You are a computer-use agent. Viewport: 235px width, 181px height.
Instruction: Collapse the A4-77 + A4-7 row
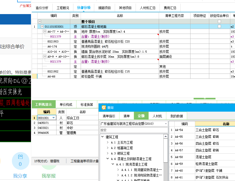[45, 31]
